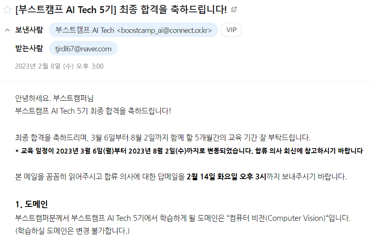Click the 받는사람 label

tap(29, 48)
